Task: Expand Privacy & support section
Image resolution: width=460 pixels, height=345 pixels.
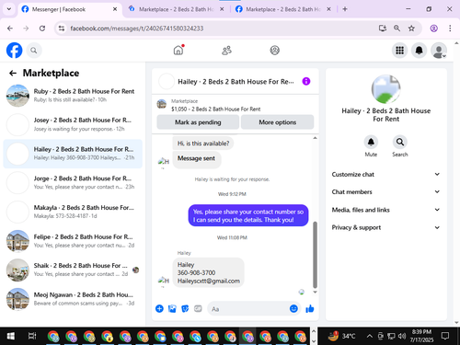Action: click(385, 227)
